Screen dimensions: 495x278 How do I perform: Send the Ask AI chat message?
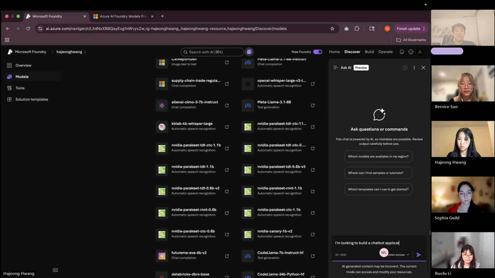(x=418, y=255)
